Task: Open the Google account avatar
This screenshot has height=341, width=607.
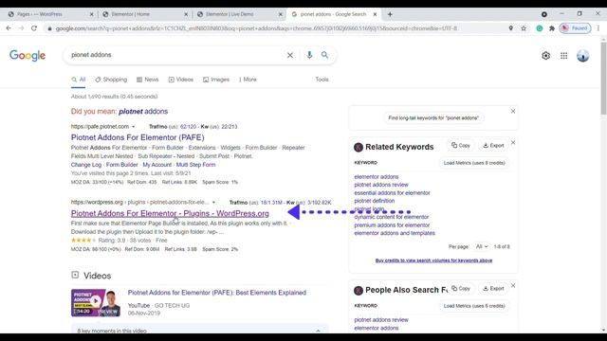Action: (582, 56)
